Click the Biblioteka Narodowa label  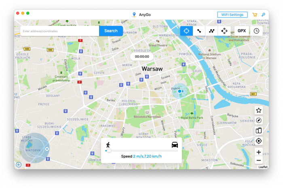147,117
